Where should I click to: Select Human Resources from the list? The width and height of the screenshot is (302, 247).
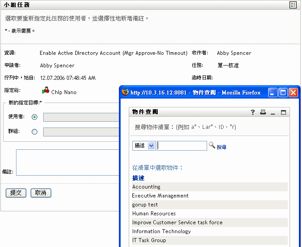pos(210,214)
